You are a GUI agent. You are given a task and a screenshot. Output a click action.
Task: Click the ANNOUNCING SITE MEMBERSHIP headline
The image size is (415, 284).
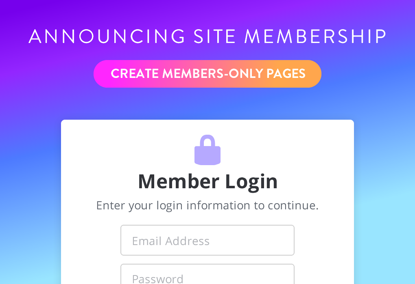click(207, 37)
